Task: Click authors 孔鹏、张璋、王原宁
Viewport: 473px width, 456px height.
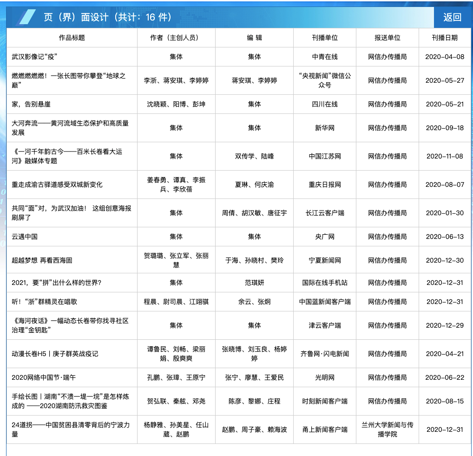Action: [x=176, y=377]
